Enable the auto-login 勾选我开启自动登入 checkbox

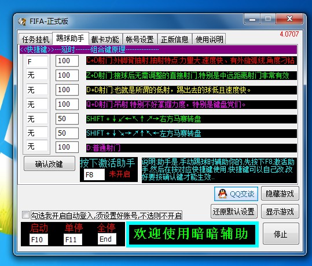click(25, 215)
